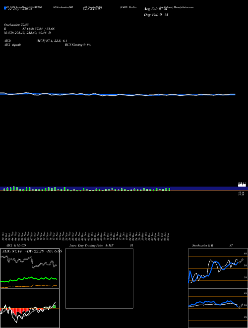Screen dimensions: 248x328
Task: Click the 'ADX & MACD' panel title
Action: click(x=16, y=246)
